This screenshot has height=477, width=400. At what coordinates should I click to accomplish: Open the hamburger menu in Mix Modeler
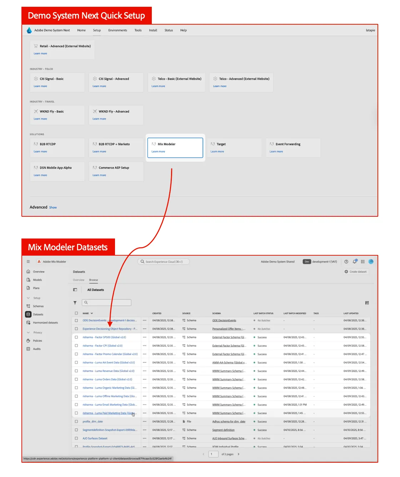coord(28,262)
